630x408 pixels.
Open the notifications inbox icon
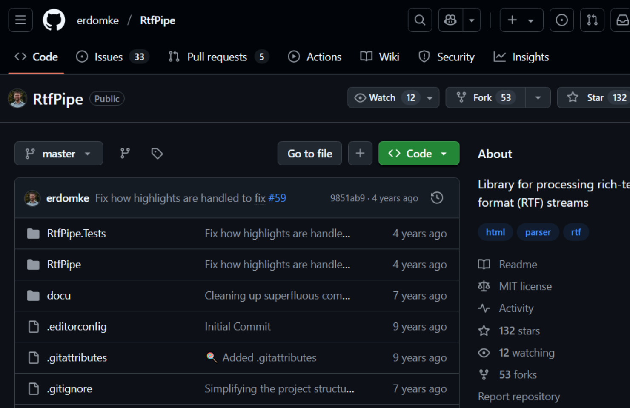pyautogui.click(x=621, y=20)
